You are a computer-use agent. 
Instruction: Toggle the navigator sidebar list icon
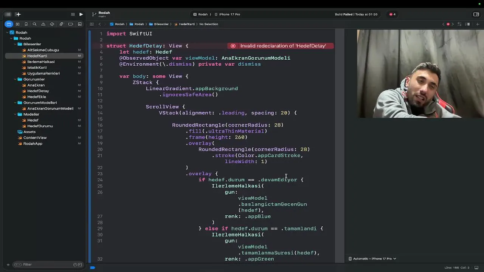8,14
